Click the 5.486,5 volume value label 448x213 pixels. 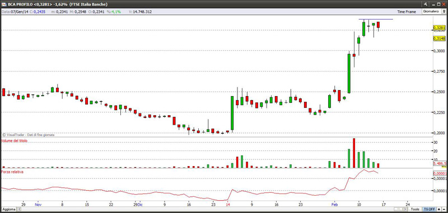[x=440, y=164]
